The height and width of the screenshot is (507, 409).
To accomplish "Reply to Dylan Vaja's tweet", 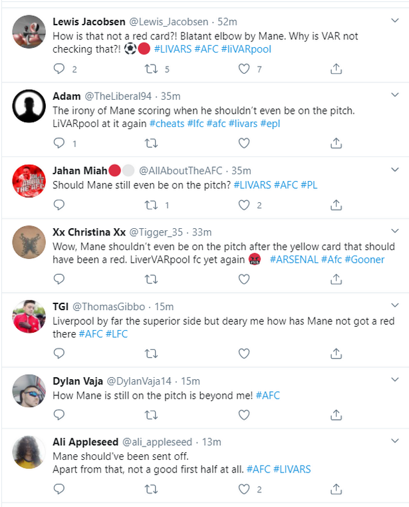I will tap(59, 415).
